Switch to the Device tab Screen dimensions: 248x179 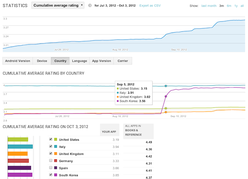[x=42, y=61]
